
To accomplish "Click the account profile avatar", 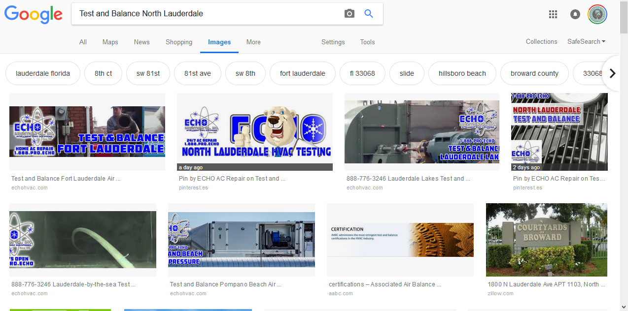I will (x=597, y=14).
